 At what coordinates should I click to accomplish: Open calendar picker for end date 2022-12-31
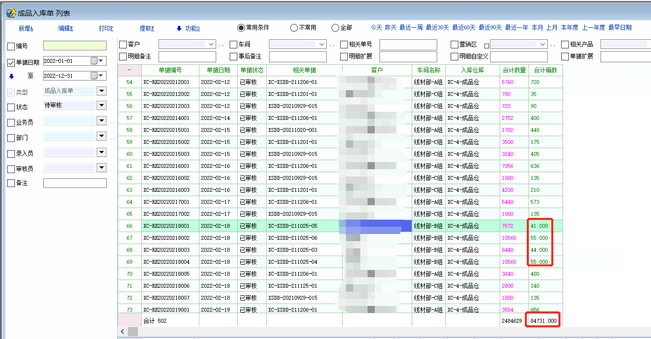coord(94,76)
